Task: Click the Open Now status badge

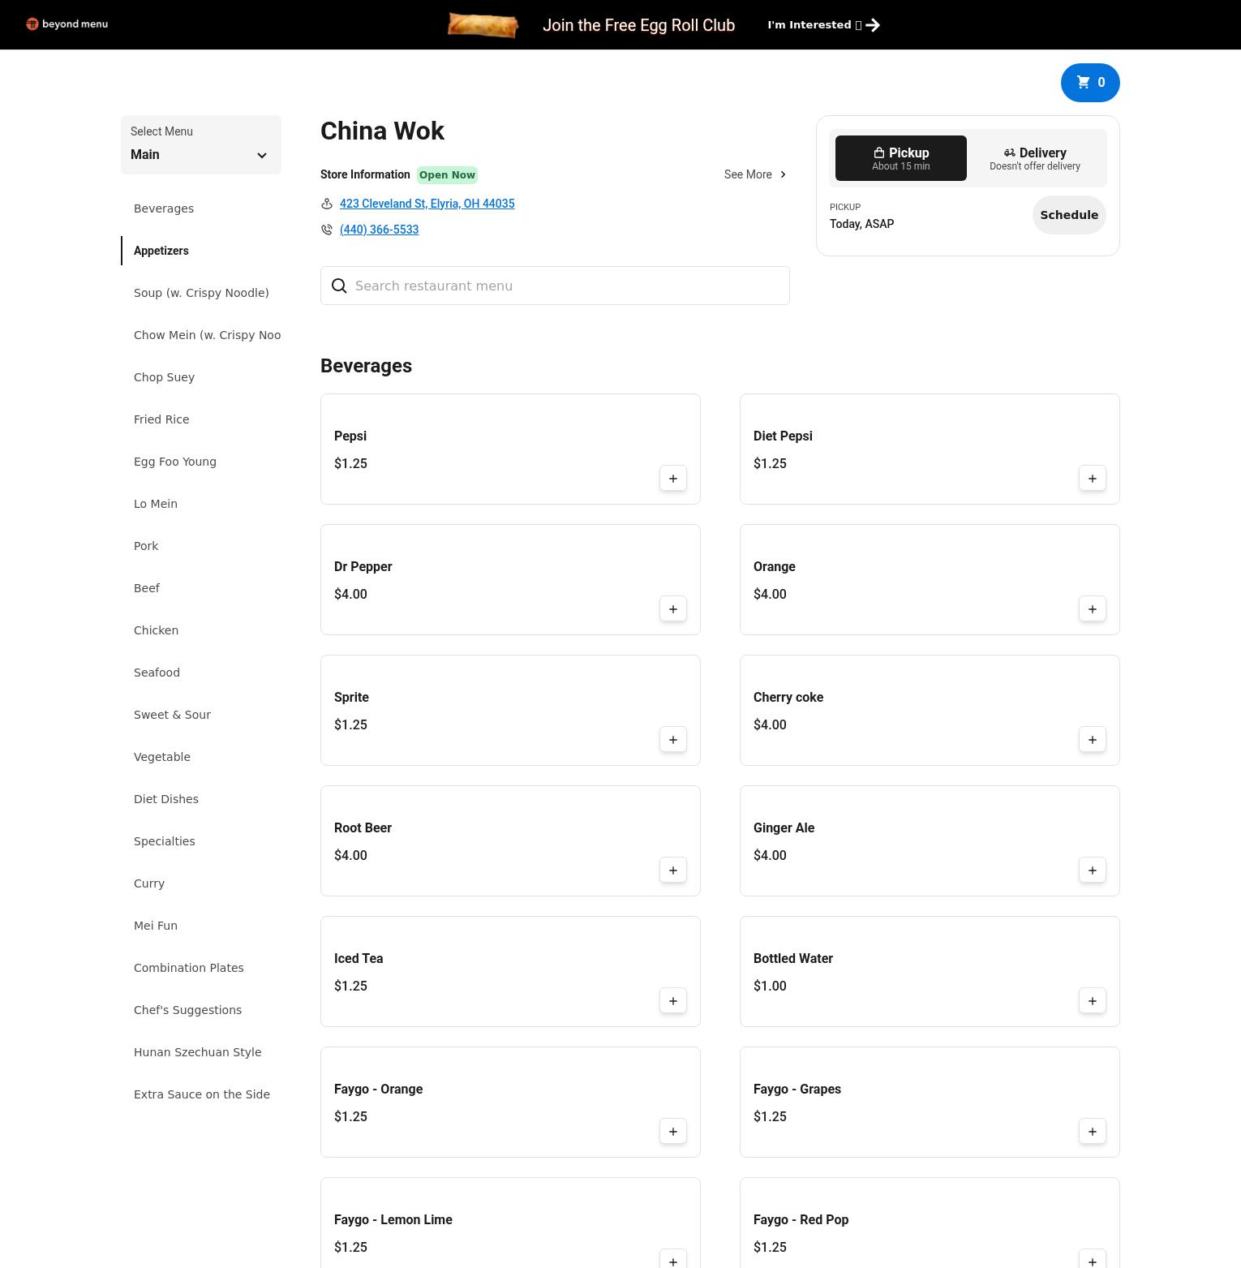Action: [447, 175]
